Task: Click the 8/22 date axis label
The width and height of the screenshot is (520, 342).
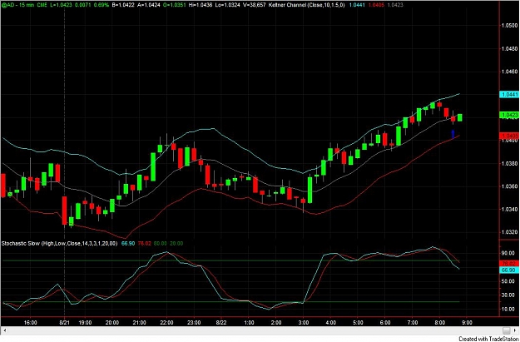Action: (221, 322)
